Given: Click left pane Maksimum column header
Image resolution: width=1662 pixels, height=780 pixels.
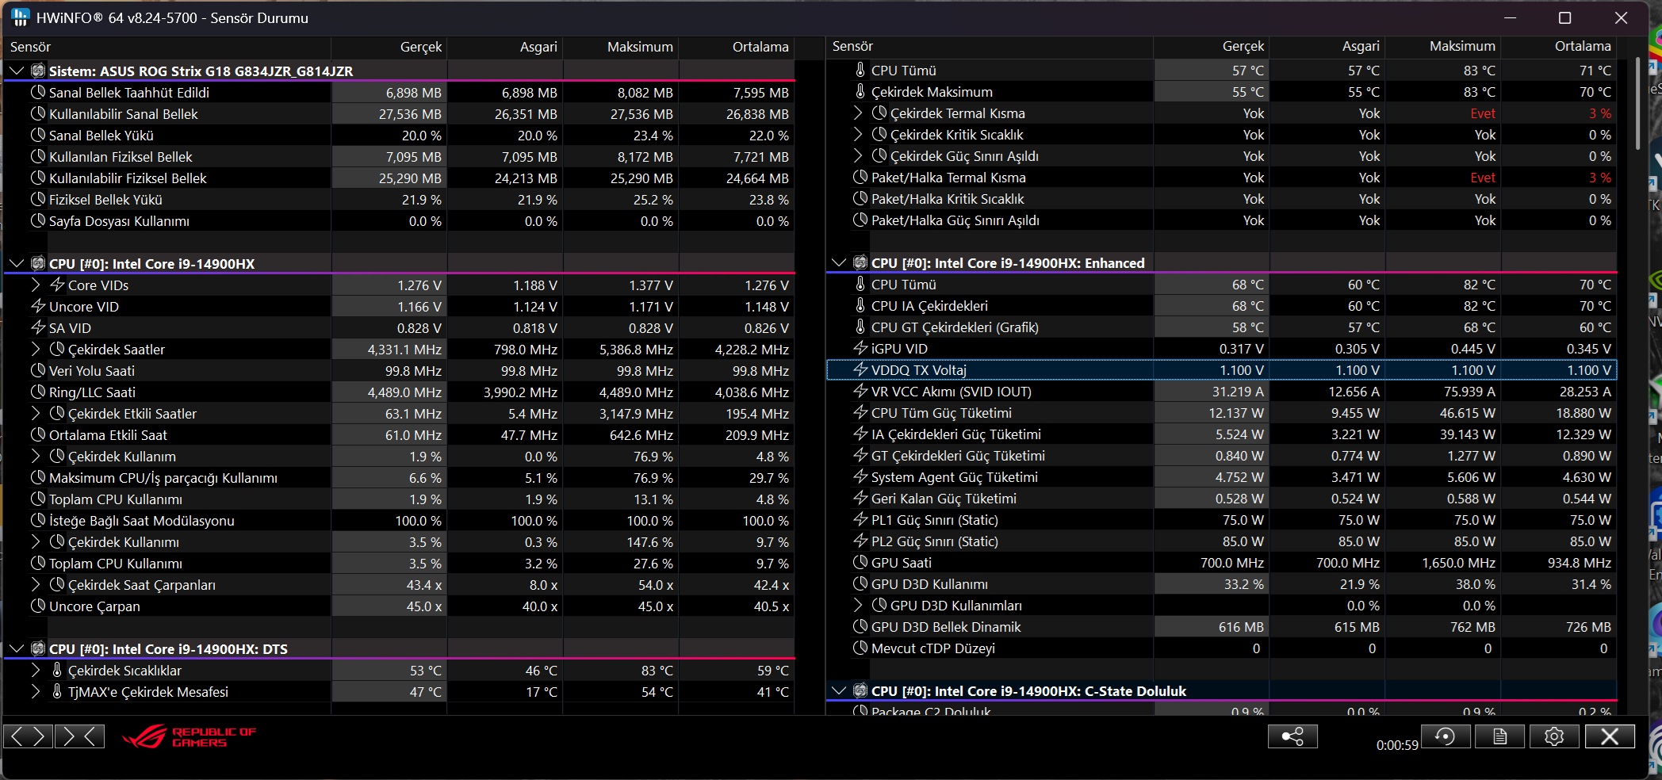Looking at the screenshot, I should (x=621, y=47).
